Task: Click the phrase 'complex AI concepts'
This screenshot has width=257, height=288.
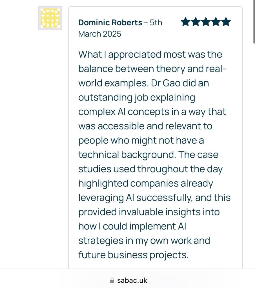Action: (122, 112)
